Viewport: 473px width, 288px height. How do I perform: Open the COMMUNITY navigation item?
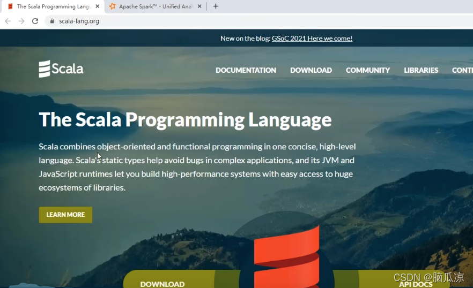(368, 70)
